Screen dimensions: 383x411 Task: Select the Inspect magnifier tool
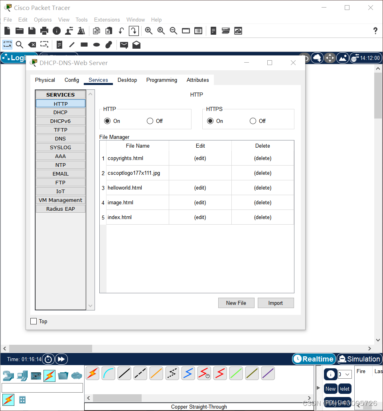pyautogui.click(x=20, y=45)
